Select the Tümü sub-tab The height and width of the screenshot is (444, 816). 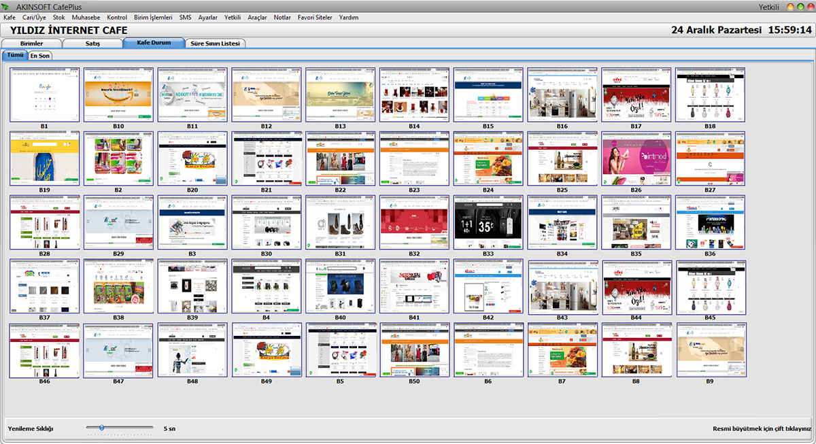point(15,55)
